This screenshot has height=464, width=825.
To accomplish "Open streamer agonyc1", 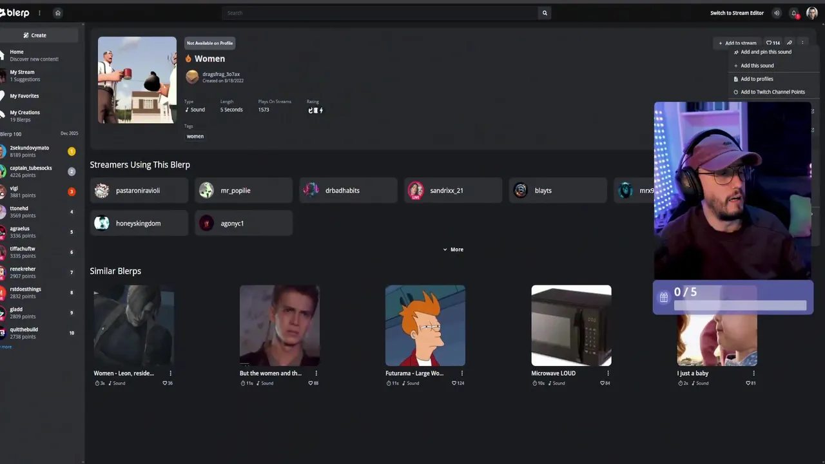I will [244, 224].
